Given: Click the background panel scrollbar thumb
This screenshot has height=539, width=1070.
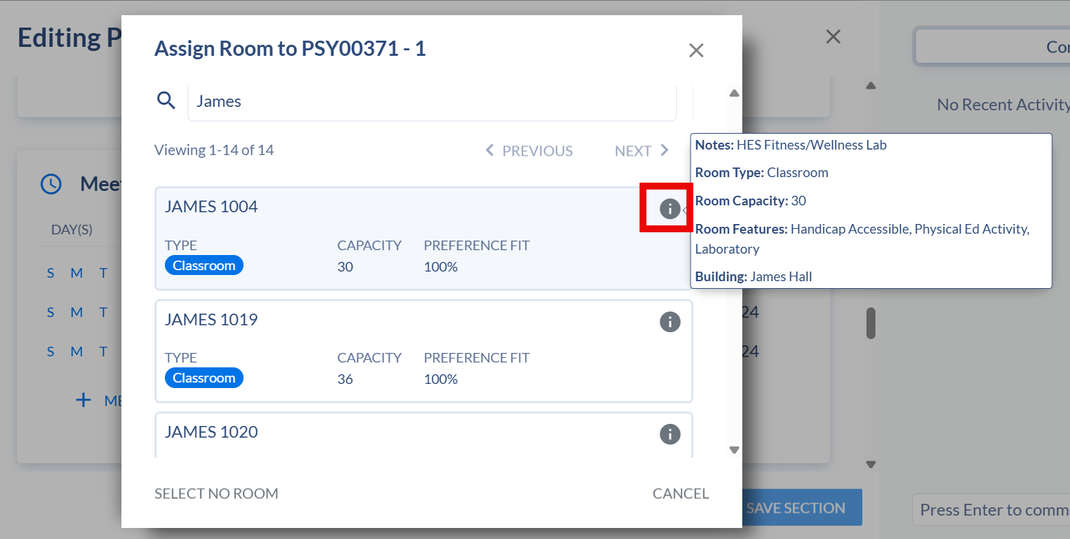Looking at the screenshot, I should pyautogui.click(x=871, y=323).
